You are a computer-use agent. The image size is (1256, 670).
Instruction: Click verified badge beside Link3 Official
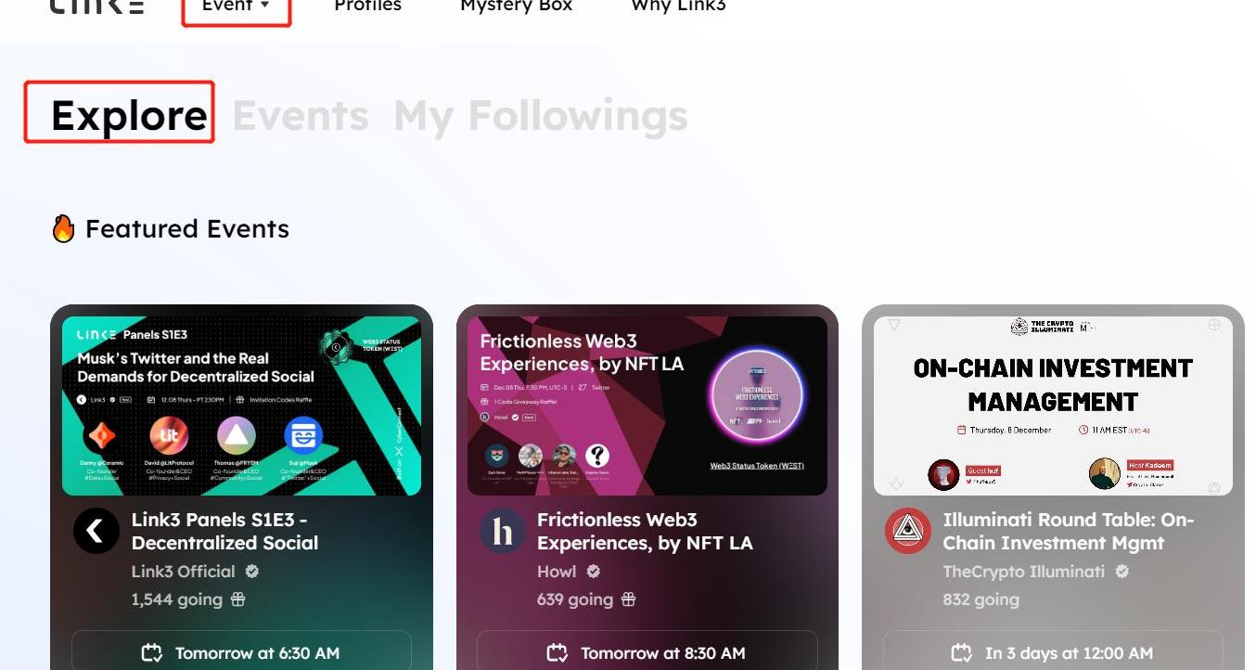pos(252,572)
